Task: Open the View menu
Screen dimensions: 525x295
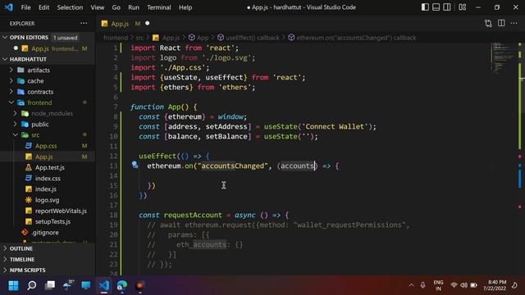Action: (97, 7)
